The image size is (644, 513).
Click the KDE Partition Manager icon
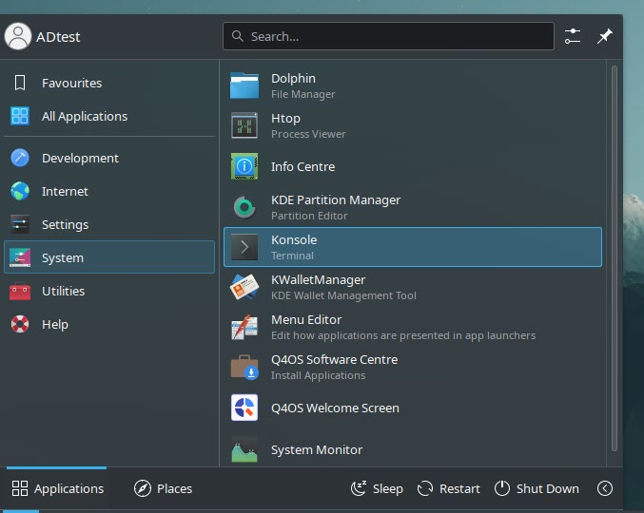pos(244,207)
